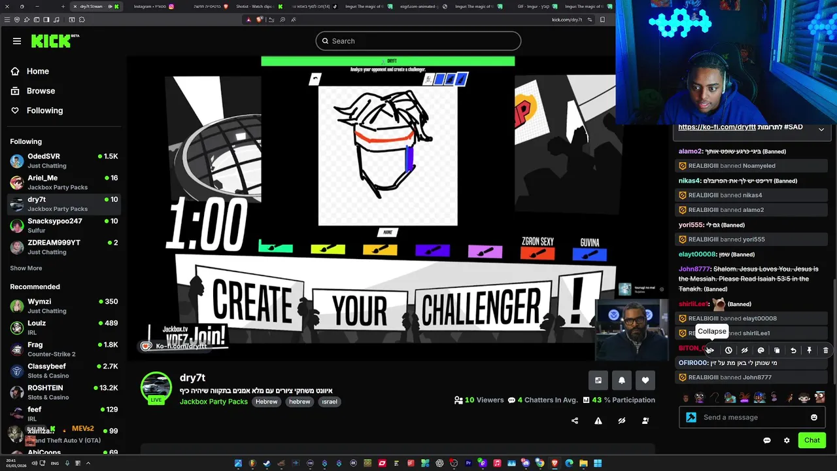This screenshot has height=471, width=837.
Task: Pin the chat message with pin icon
Action: coord(809,351)
